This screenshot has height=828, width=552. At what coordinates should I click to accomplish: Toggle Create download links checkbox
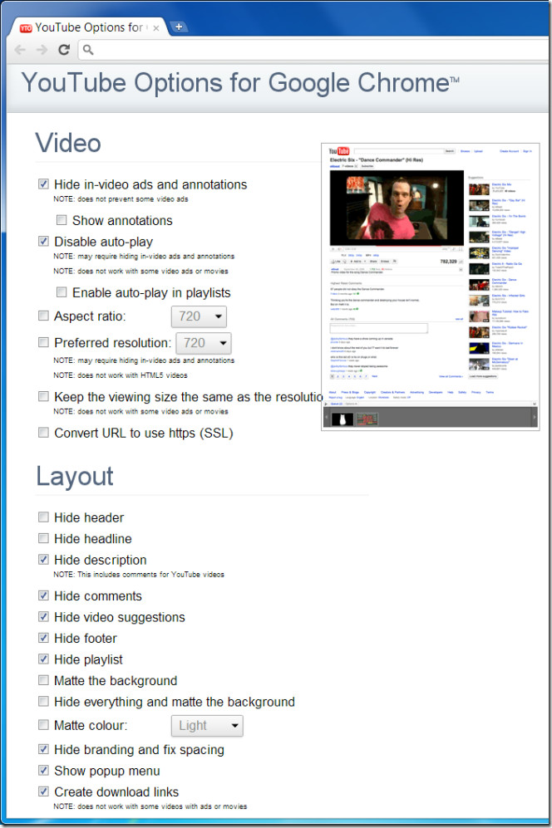coord(43,791)
